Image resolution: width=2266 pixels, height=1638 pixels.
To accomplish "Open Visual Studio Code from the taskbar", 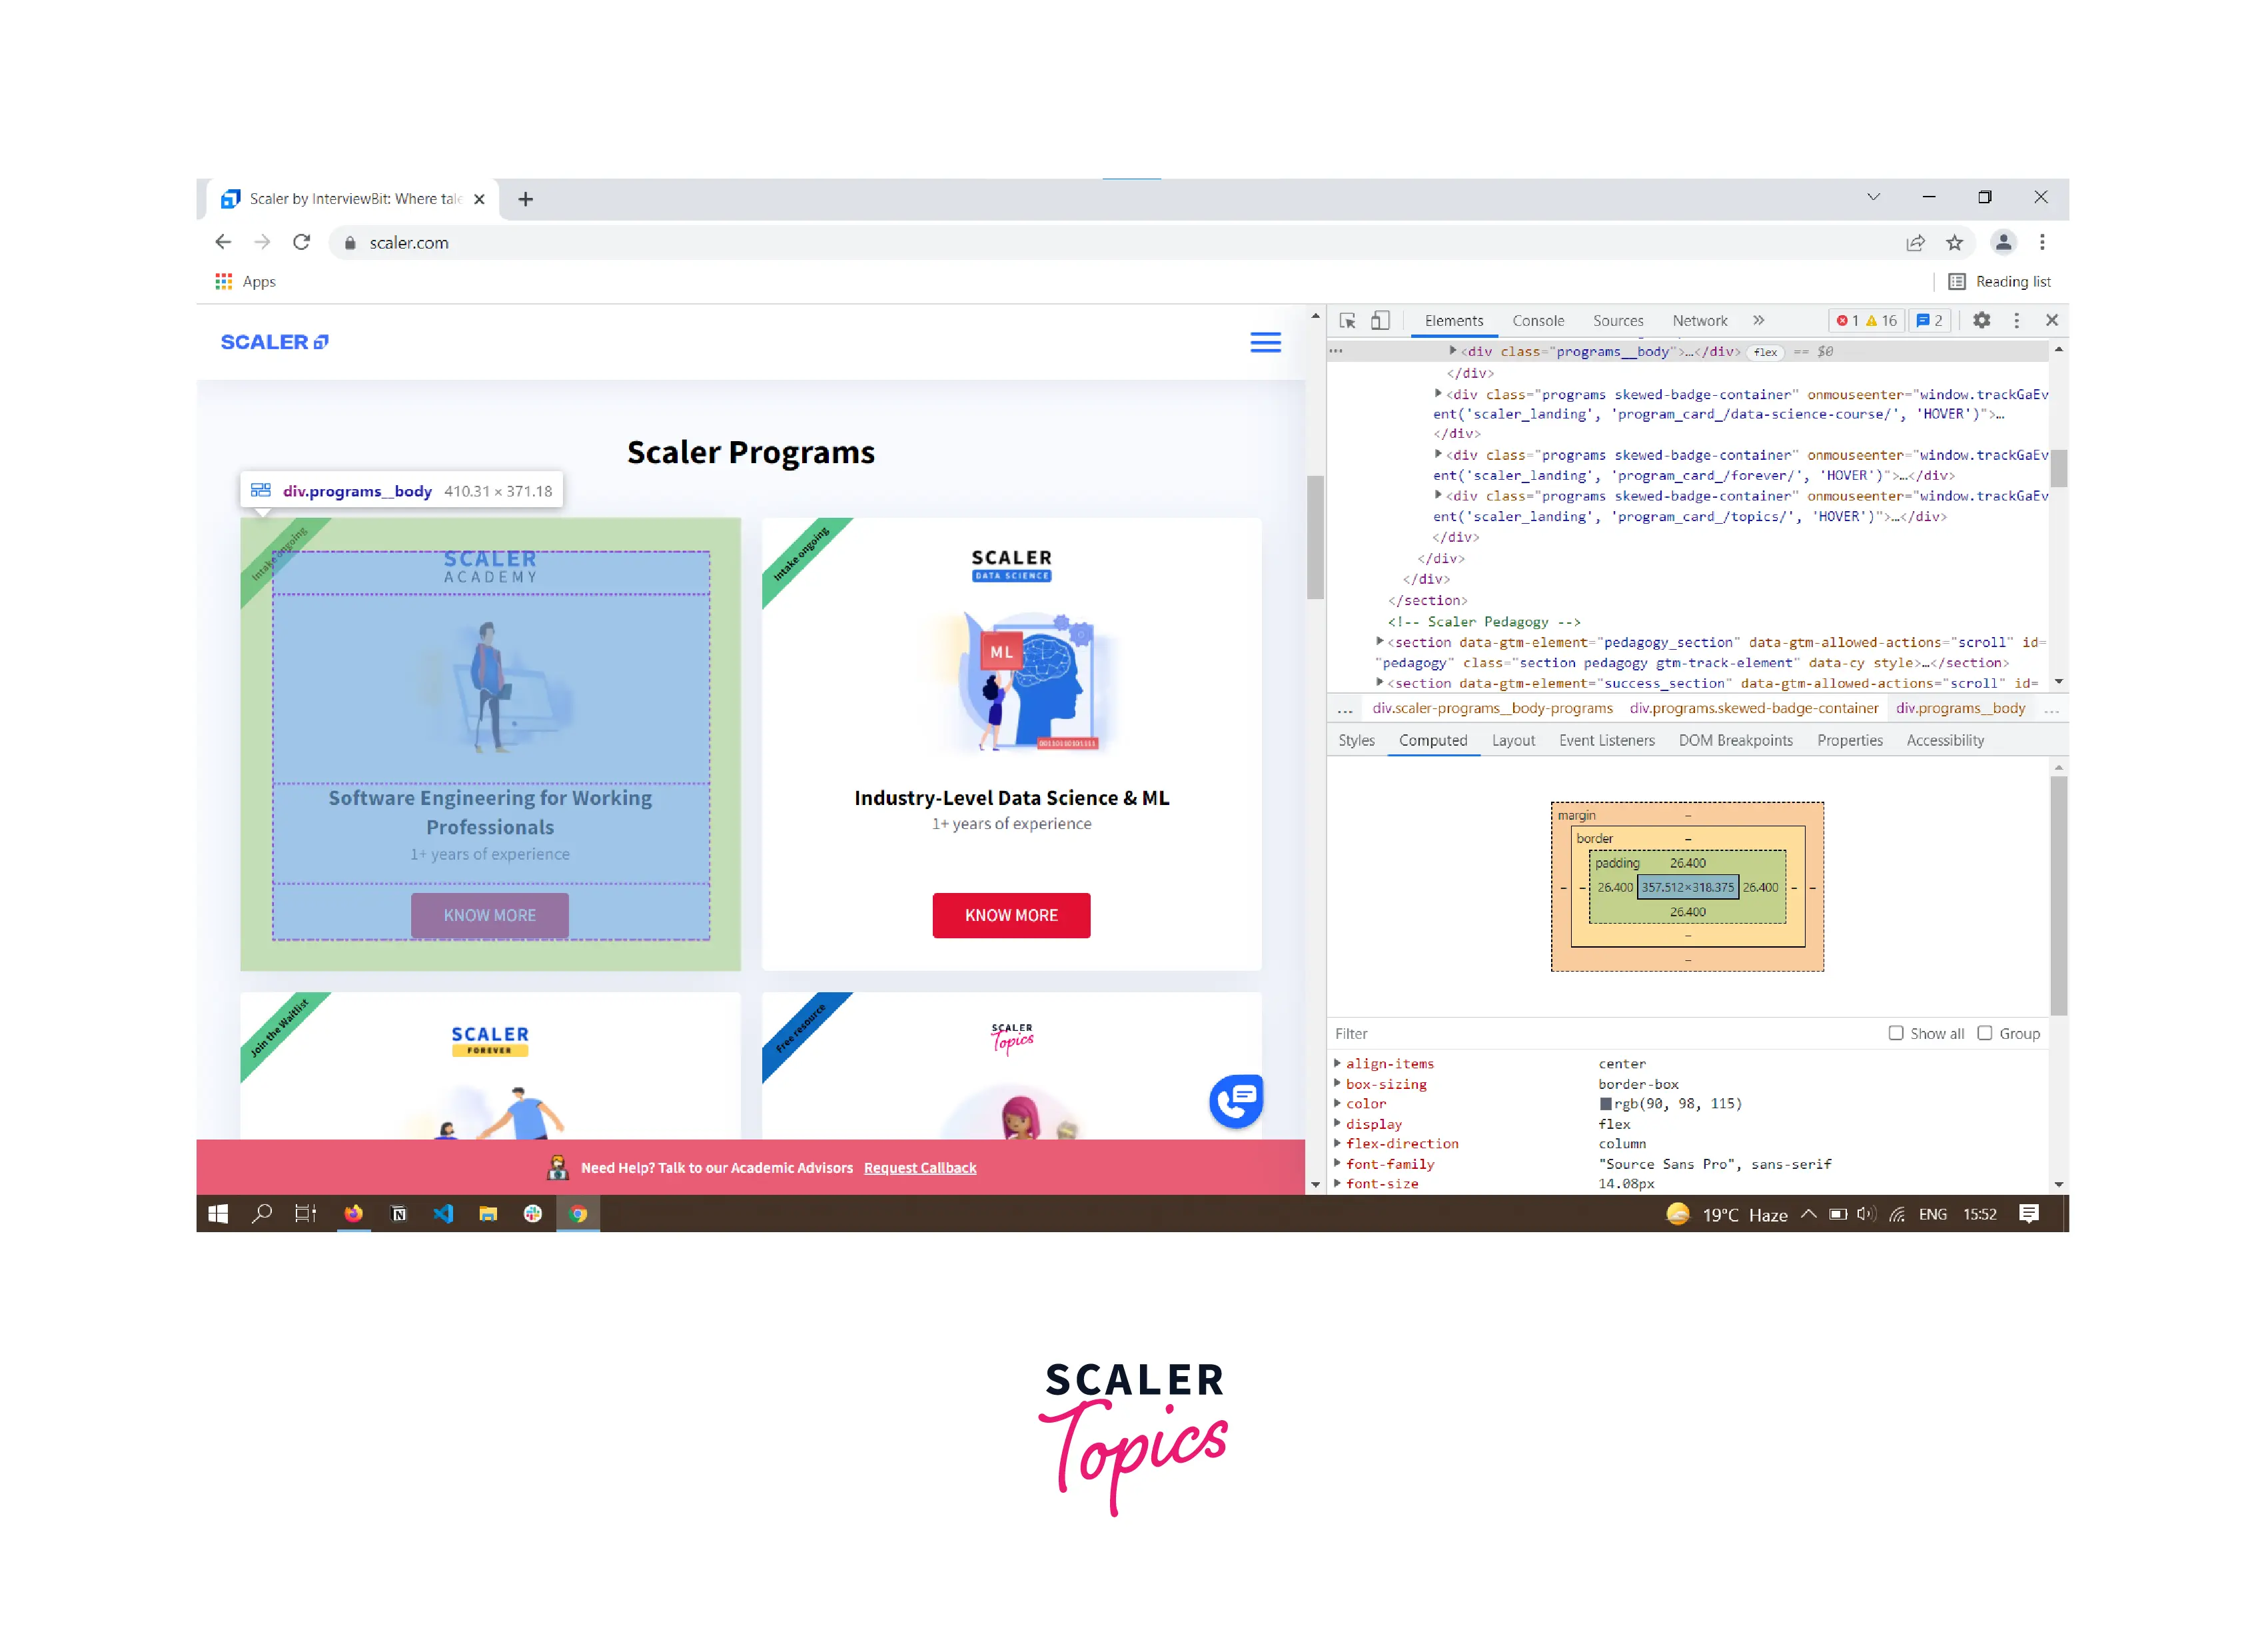I will 444,1214.
